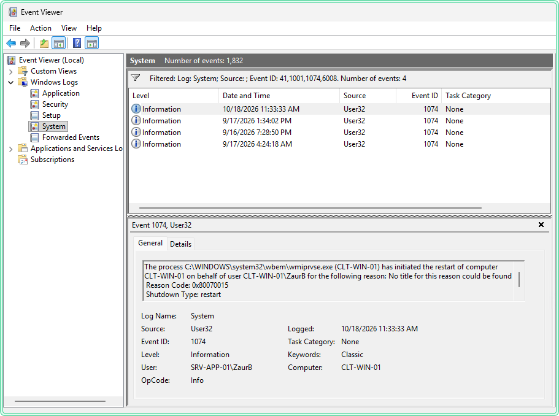Image resolution: width=559 pixels, height=416 pixels.
Task: Sort by the Source column header
Action: pos(368,96)
